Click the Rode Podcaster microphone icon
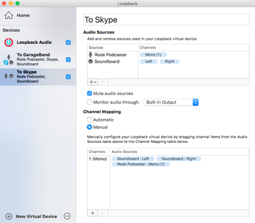 (x=91, y=55)
